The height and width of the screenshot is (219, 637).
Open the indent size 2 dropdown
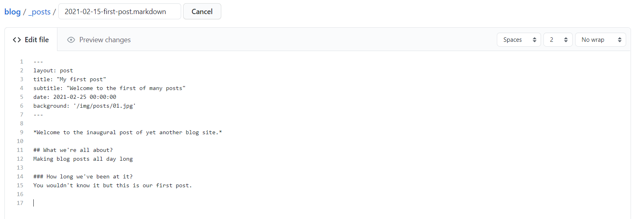(558, 40)
